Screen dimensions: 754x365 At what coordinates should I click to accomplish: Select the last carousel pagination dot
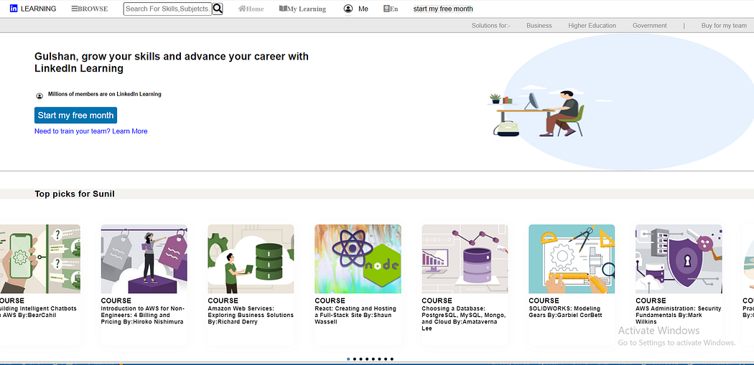[x=392, y=359]
